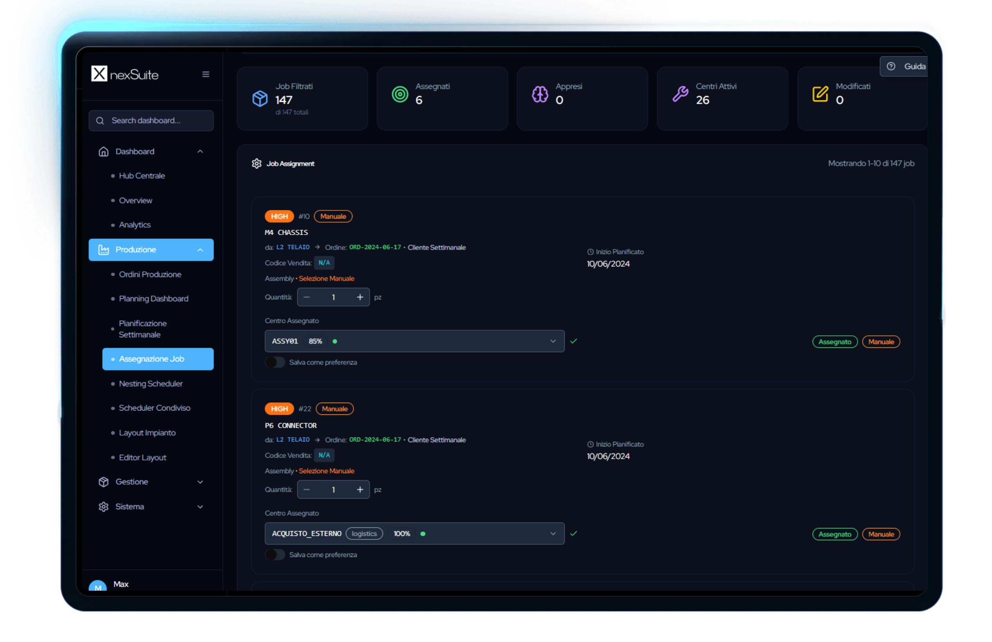Increase quantity for M4 CHASSIS job
The height and width of the screenshot is (642, 992).
[x=360, y=297]
